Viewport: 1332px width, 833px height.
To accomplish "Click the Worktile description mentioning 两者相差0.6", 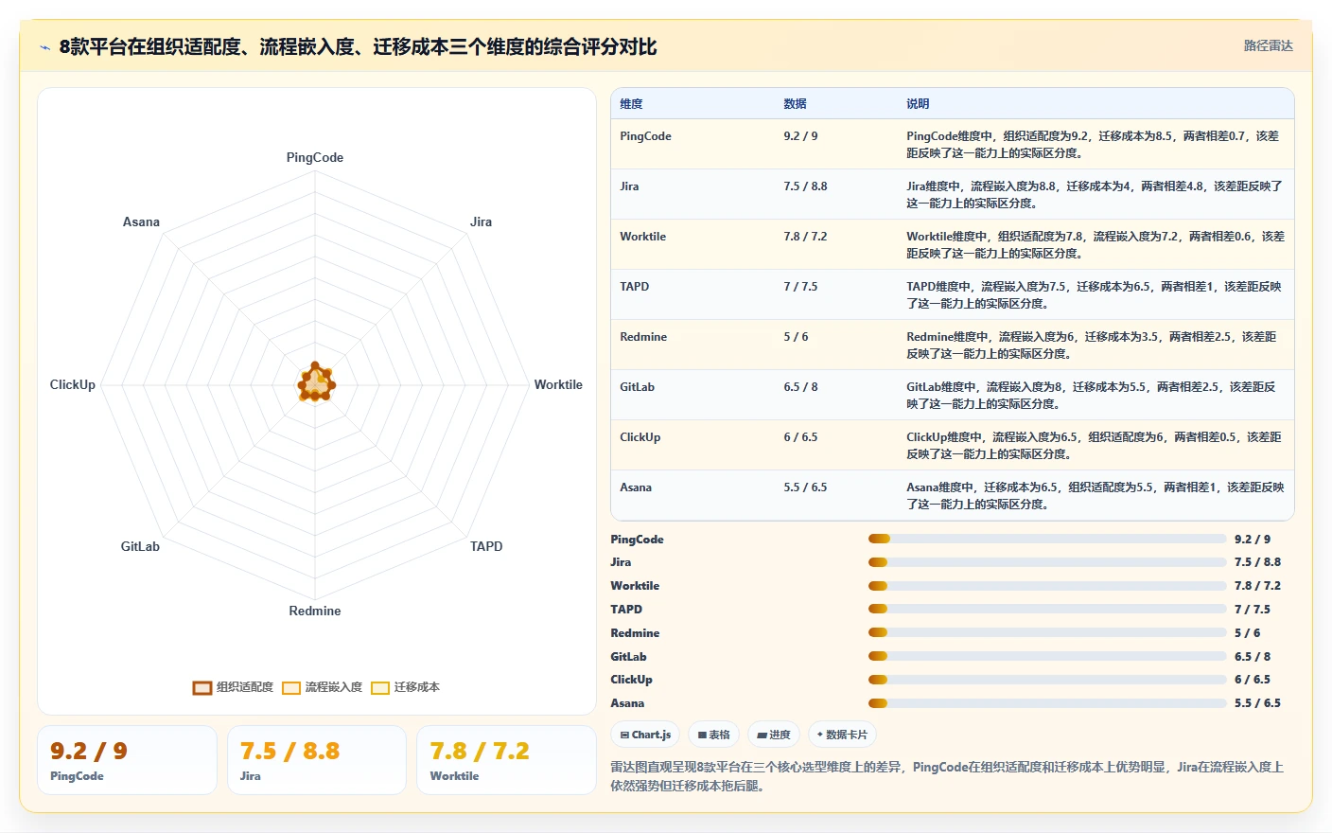I will tap(1095, 245).
